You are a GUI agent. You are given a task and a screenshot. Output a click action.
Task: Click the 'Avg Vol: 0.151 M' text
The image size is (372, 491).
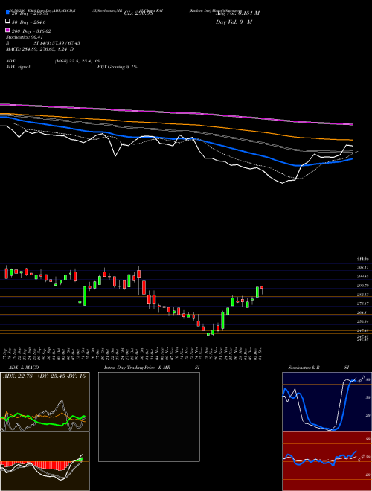(x=237, y=13)
